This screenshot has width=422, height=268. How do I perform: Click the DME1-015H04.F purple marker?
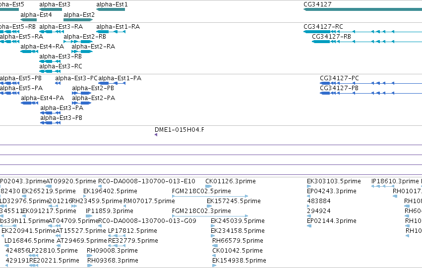pyautogui.click(x=156, y=135)
